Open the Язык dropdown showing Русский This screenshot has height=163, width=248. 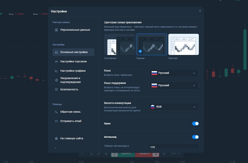174,73
